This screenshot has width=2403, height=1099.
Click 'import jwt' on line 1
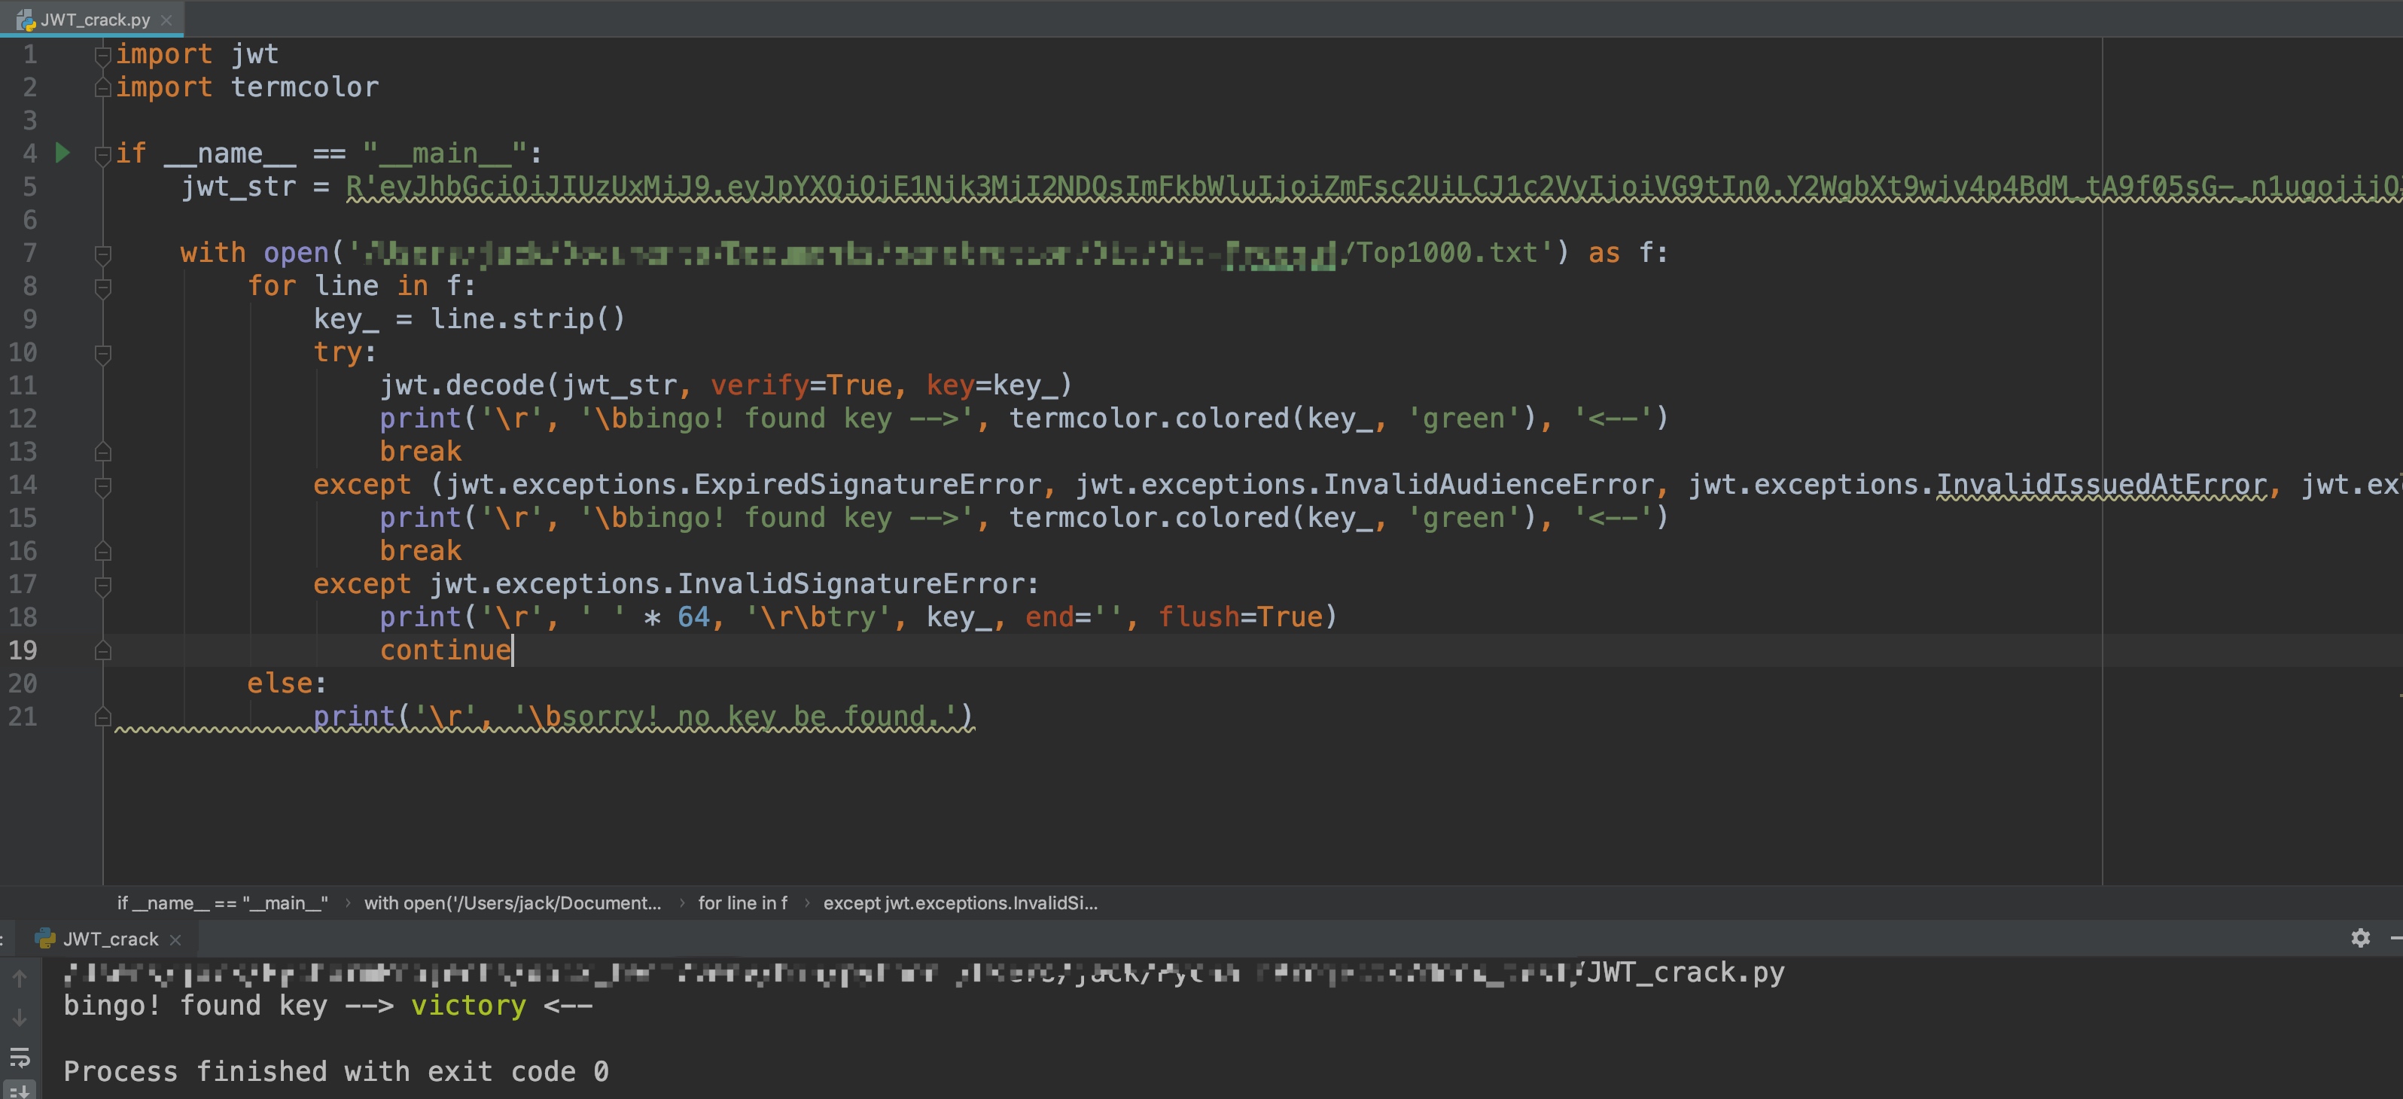(196, 54)
